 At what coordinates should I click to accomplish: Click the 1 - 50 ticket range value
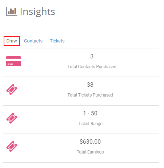tap(90, 113)
